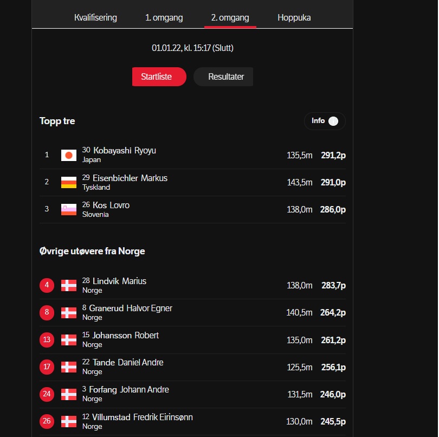Image resolution: width=439 pixels, height=437 pixels.
Task: Select Forfang Johann Andre name
Action: [x=129, y=390]
